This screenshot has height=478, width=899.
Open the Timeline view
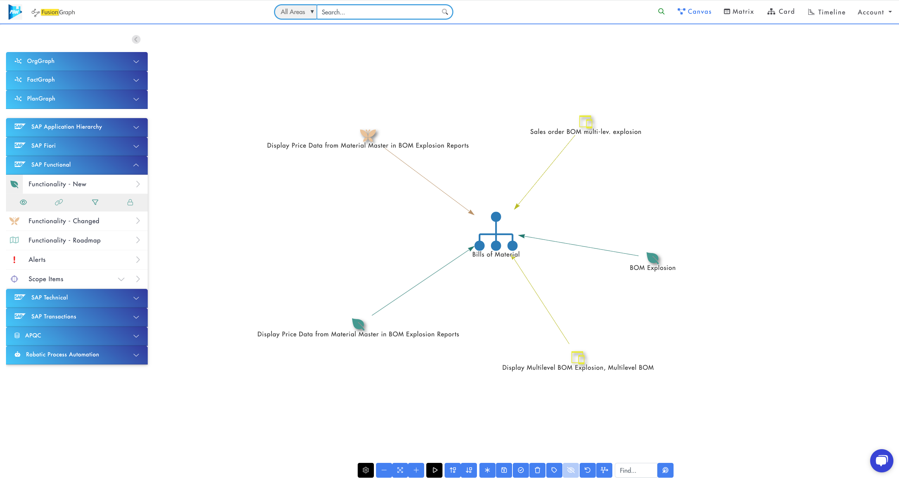[826, 12]
